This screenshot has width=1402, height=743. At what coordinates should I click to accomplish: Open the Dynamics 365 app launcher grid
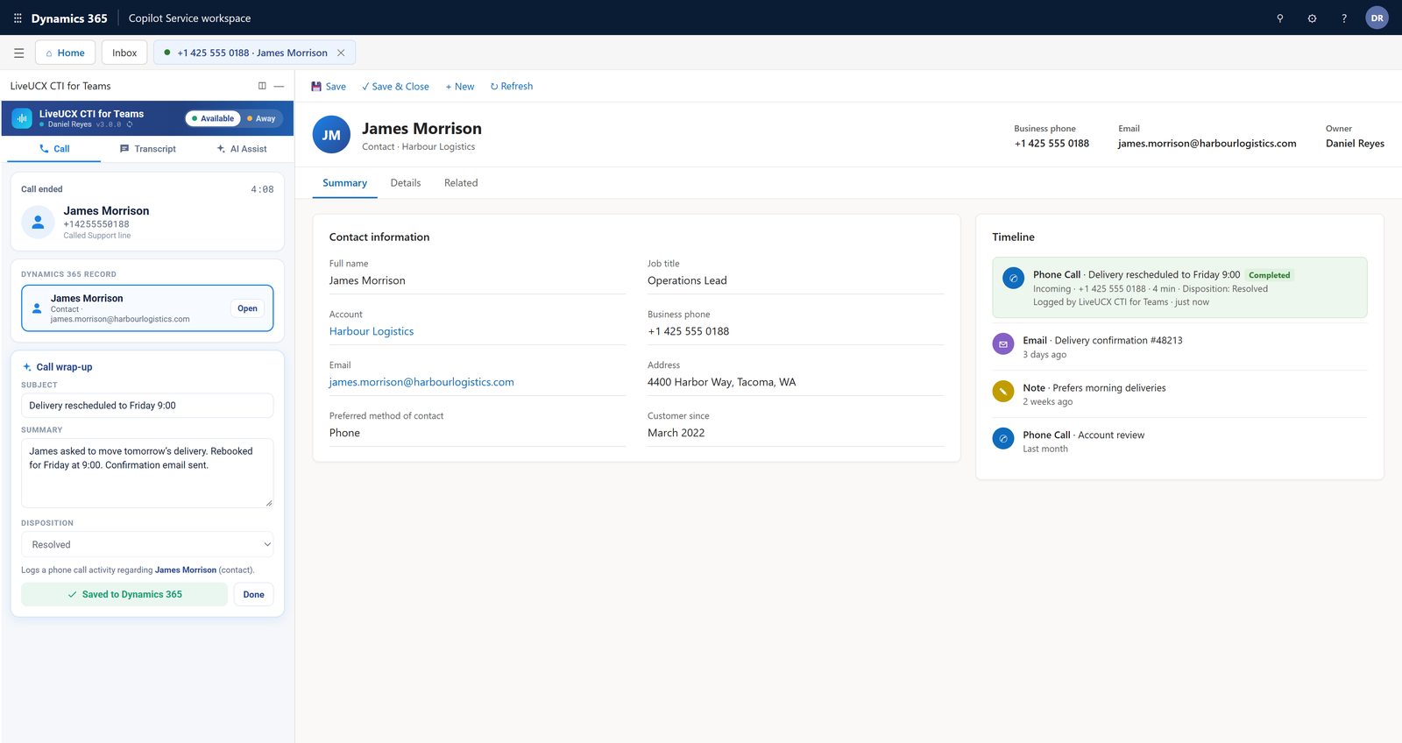(18, 18)
